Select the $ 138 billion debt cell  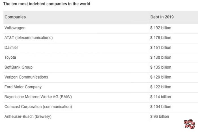[161, 58]
